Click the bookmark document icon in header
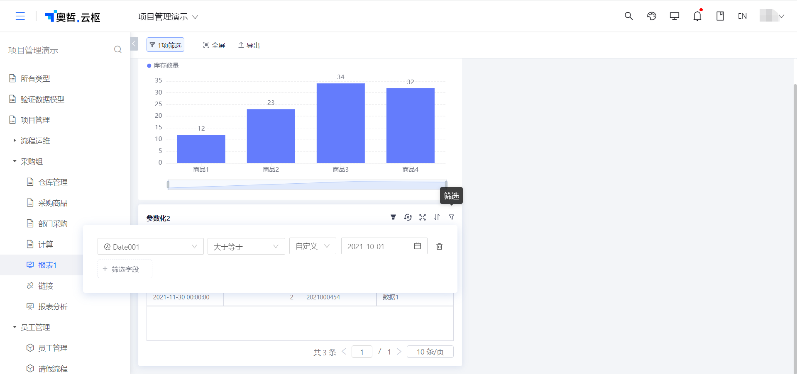The width and height of the screenshot is (797, 374). pos(720,16)
